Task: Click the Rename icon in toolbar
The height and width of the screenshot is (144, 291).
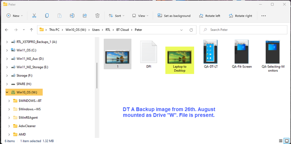Action: click(x=72, y=16)
